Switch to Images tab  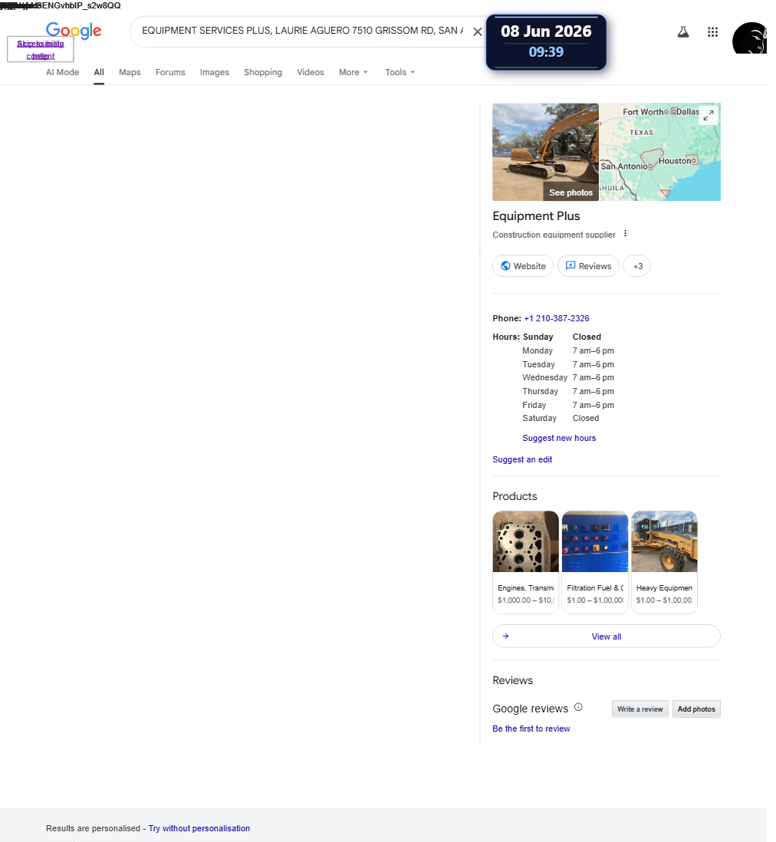[214, 72]
